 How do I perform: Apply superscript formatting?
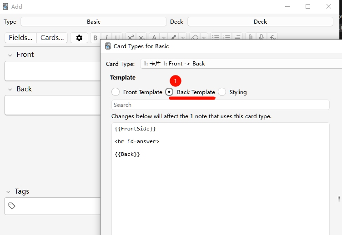pos(131,37)
